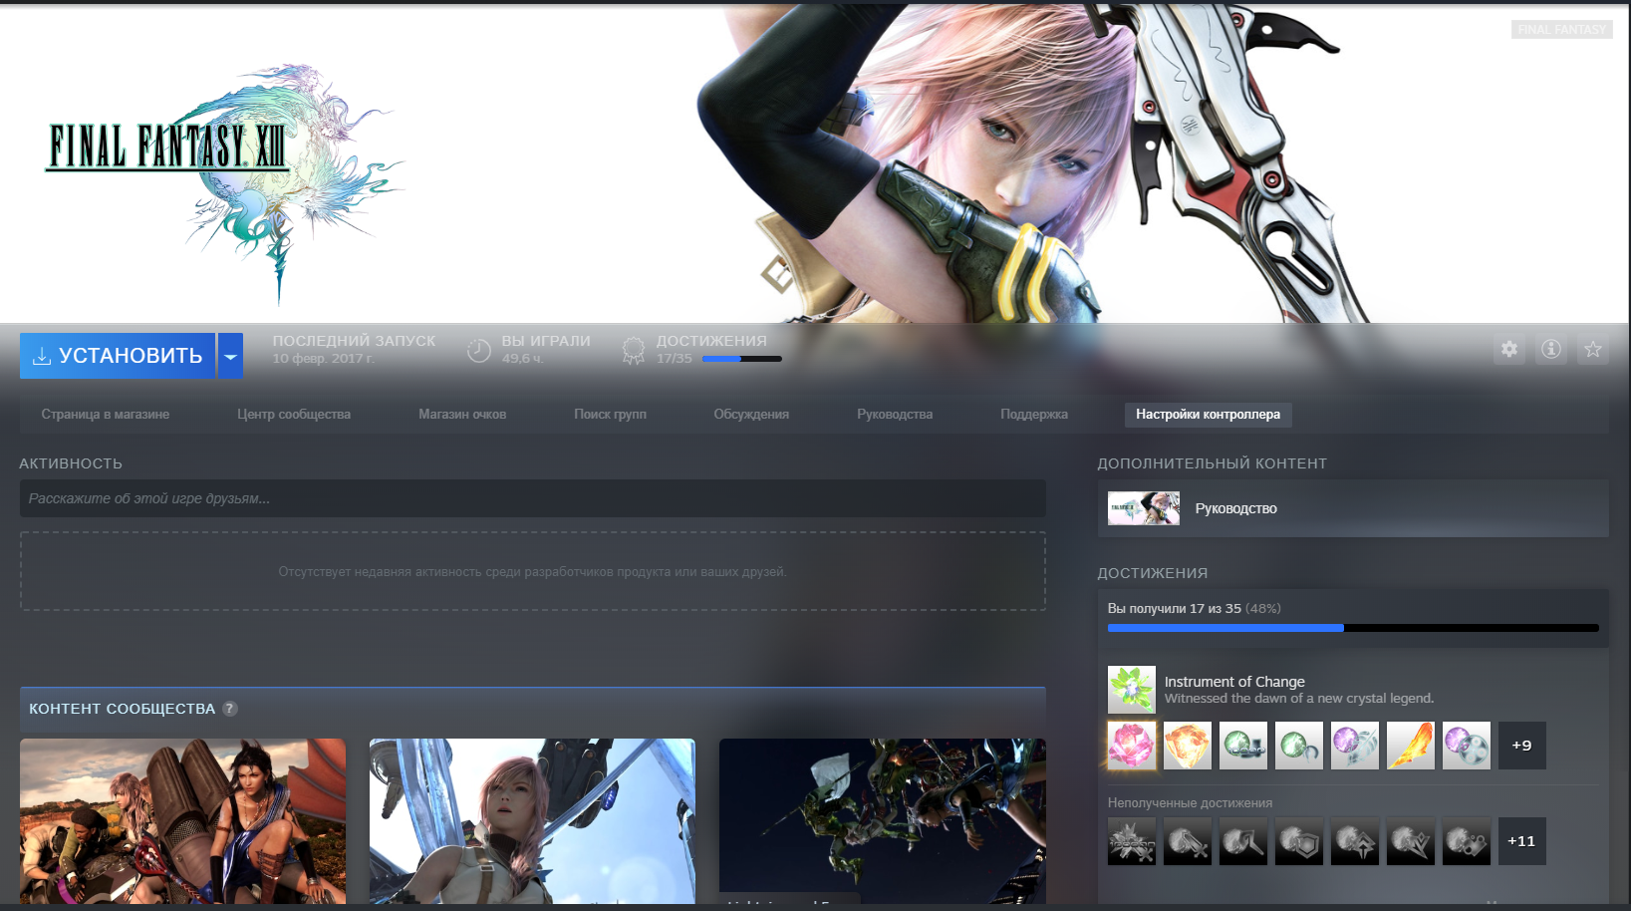Click the third locked achievement icon

tap(1243, 841)
